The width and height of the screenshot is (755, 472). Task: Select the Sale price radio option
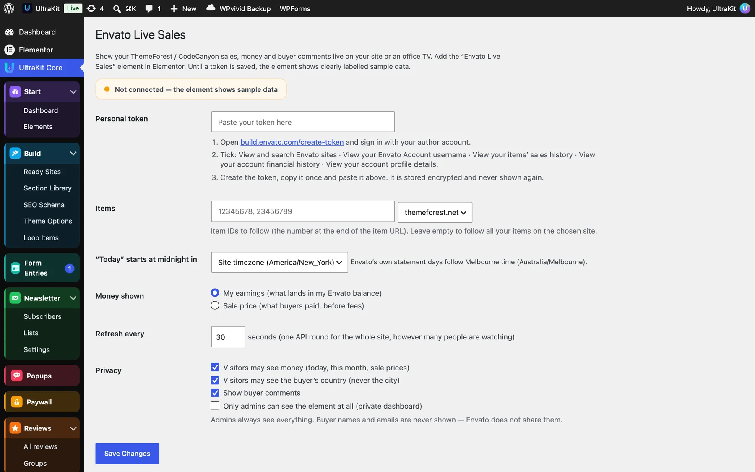click(x=215, y=305)
